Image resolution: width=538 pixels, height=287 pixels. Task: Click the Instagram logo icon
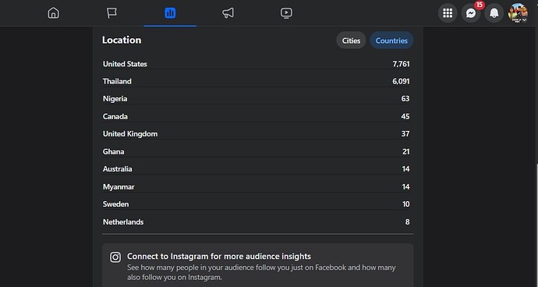click(x=115, y=257)
